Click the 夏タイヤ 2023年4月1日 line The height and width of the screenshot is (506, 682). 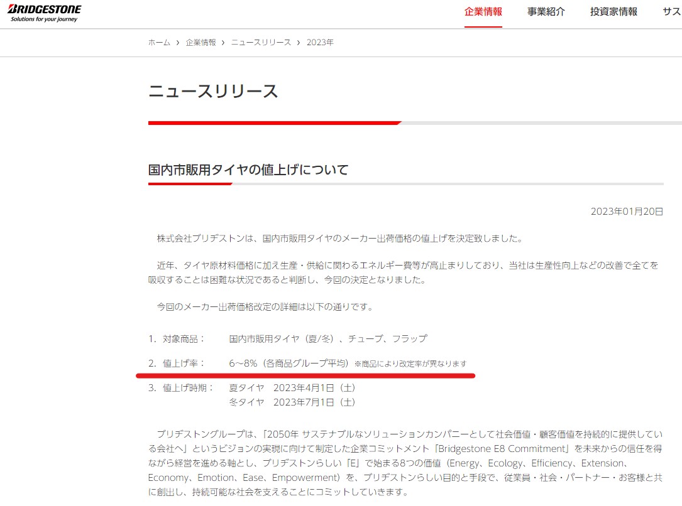292,388
